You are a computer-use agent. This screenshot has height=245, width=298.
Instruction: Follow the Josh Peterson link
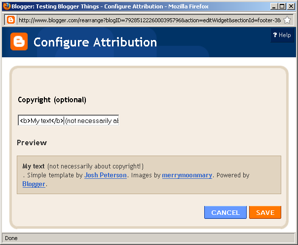[106, 175]
